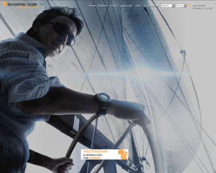Click the orange squirrel in promo banner
This screenshot has width=216, height=173.
tap(123, 154)
